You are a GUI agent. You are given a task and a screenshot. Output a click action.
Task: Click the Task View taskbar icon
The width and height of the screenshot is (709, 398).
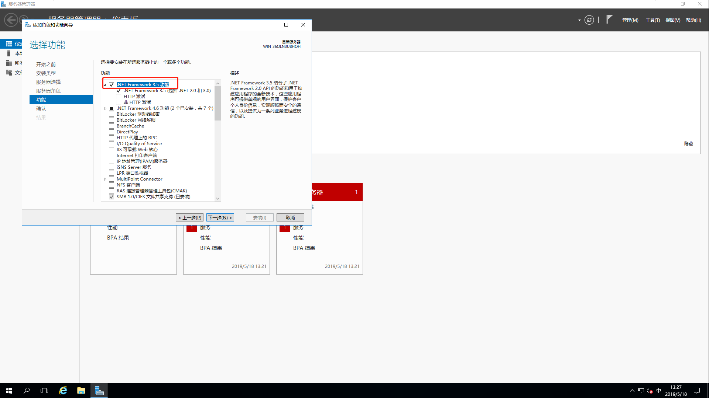(44, 390)
